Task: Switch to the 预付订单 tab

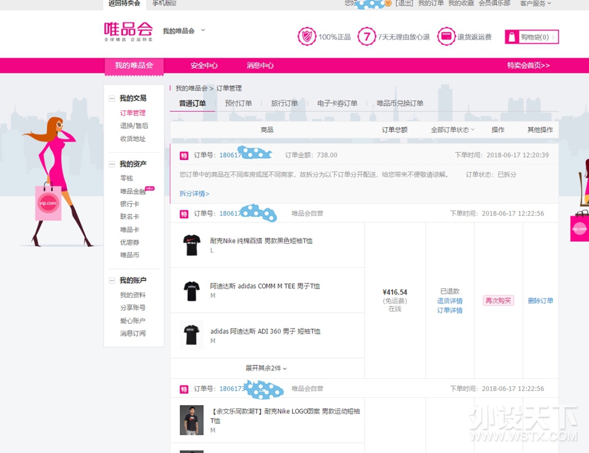Action: click(x=238, y=104)
